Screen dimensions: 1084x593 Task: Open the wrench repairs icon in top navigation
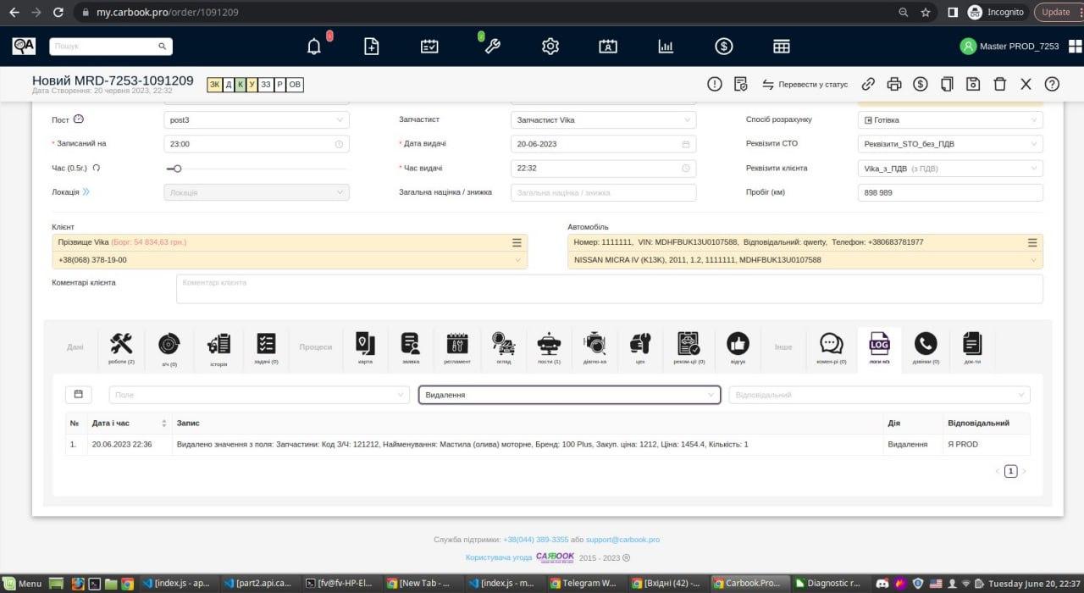(x=492, y=47)
